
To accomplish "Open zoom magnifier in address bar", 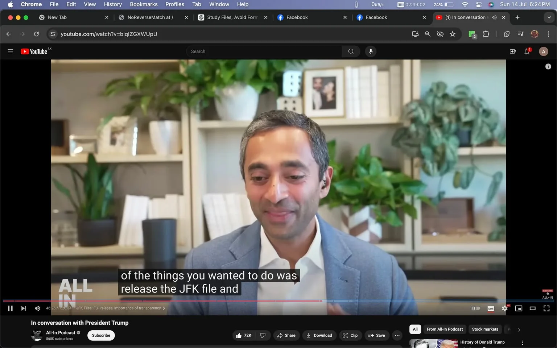I will [x=428, y=34].
